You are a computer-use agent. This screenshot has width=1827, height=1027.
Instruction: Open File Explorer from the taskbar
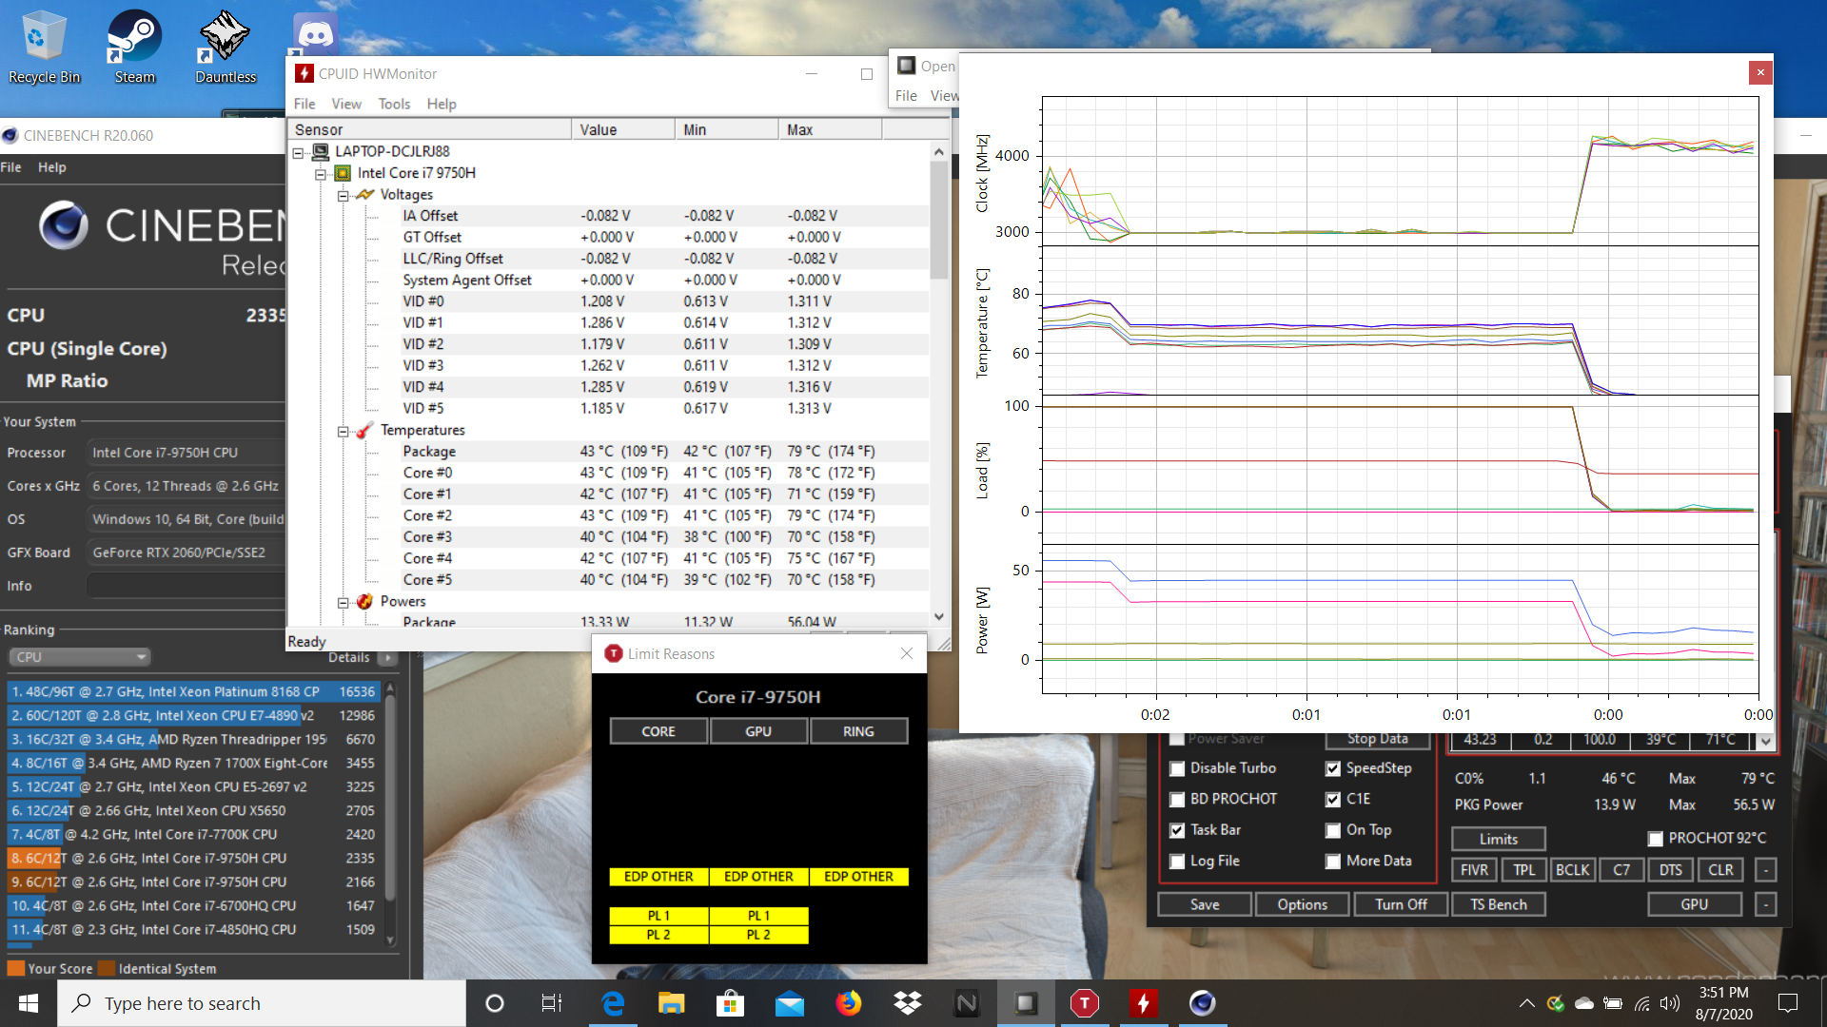pos(672,1003)
